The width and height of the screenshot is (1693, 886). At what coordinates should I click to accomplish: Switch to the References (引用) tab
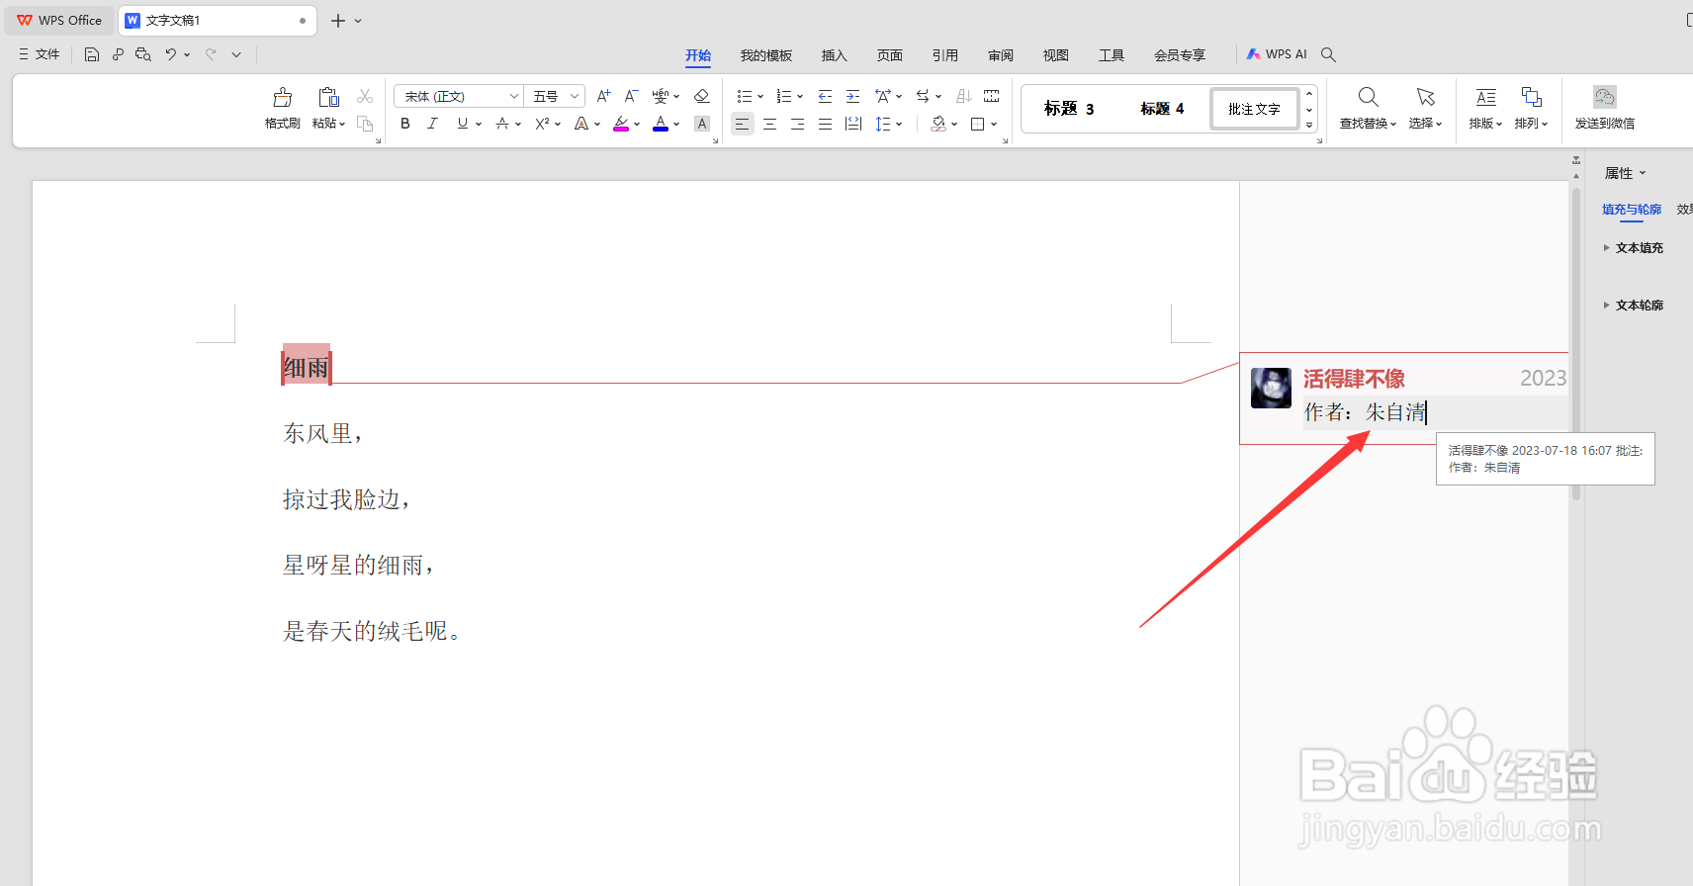[945, 55]
